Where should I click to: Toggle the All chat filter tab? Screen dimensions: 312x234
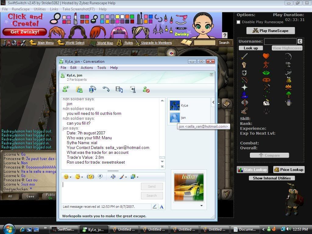(10, 197)
